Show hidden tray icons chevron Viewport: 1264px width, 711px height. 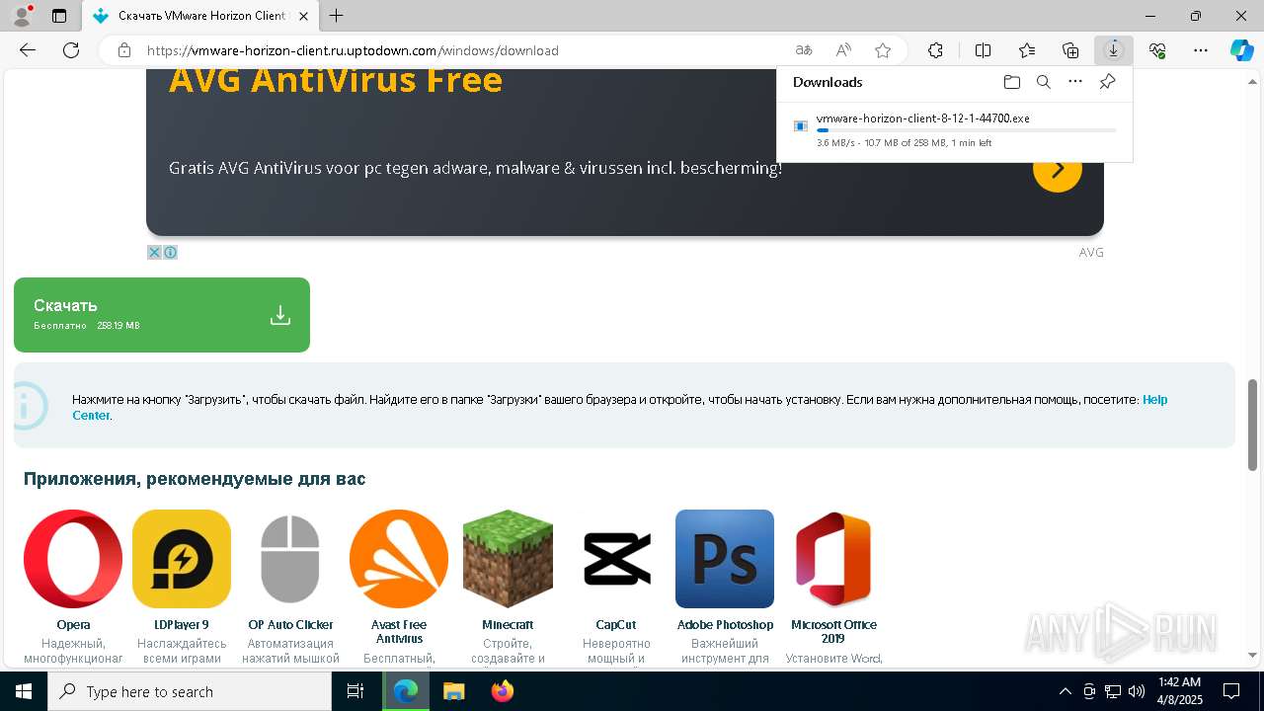[x=1065, y=691]
